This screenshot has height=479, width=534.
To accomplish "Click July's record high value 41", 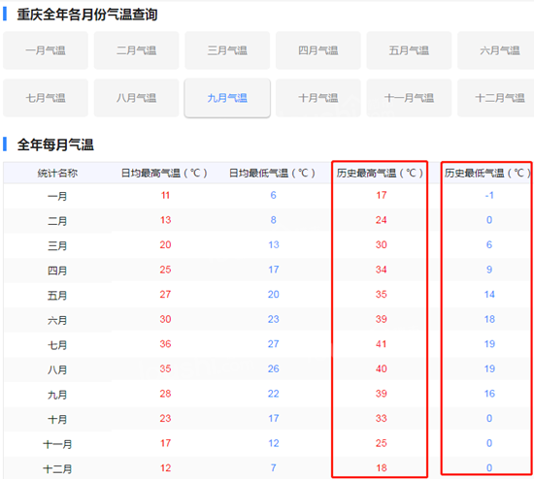I will coord(382,344).
